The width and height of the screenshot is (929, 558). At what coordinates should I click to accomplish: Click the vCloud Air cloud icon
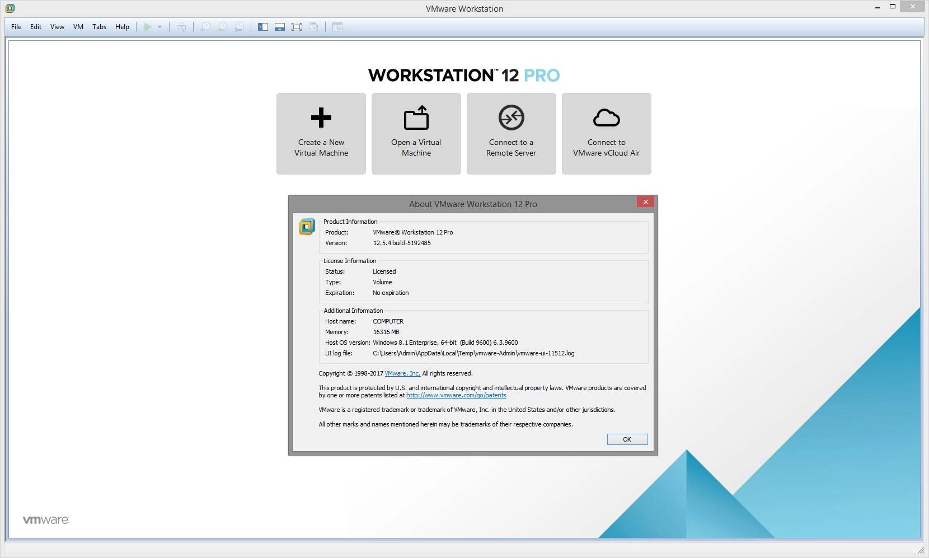coord(607,118)
